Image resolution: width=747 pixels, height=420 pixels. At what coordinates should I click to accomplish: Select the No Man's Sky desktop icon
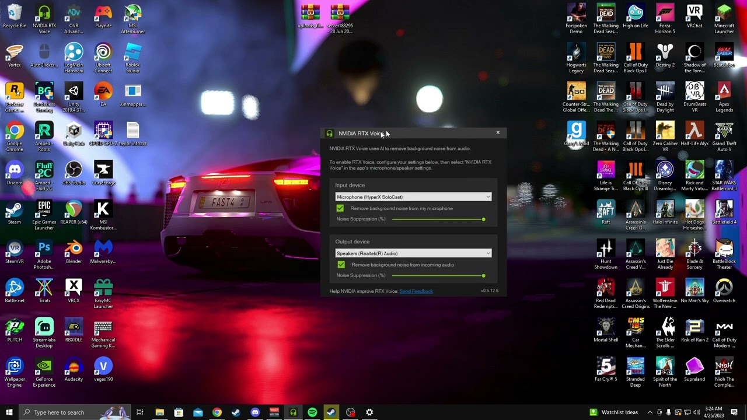click(694, 291)
